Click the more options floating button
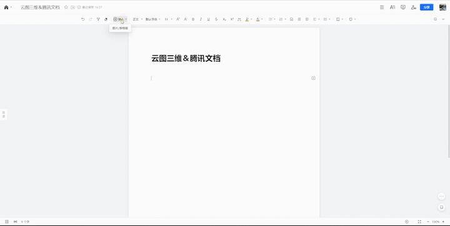 pyautogui.click(x=442, y=197)
